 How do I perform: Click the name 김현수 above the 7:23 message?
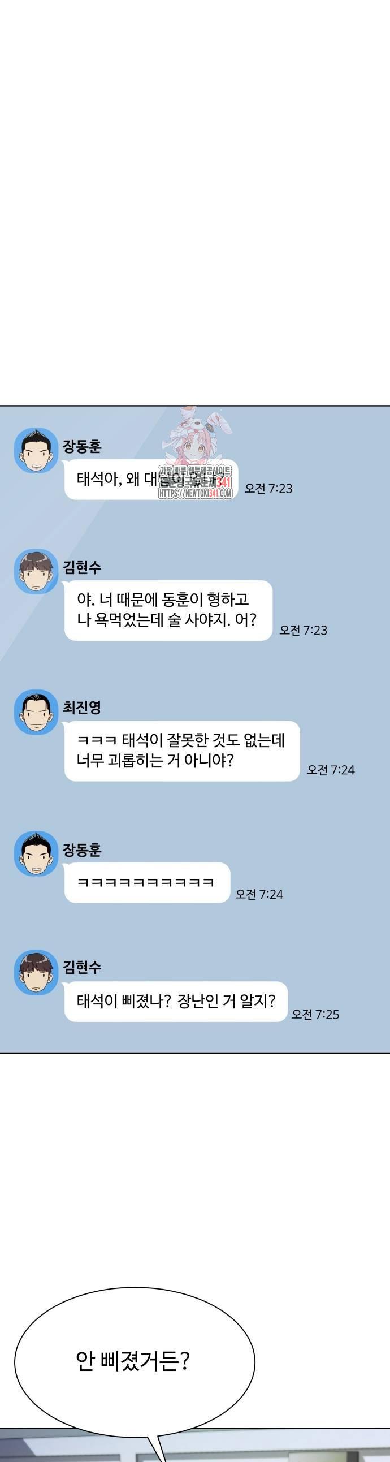point(81,566)
